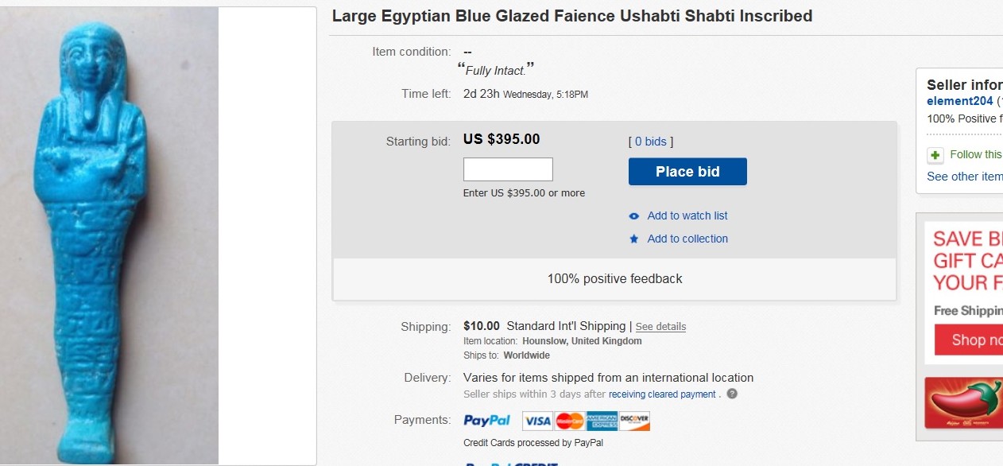Viewport: 1003px width, 466px height.
Task: Click the Discover card icon
Action: click(x=634, y=421)
